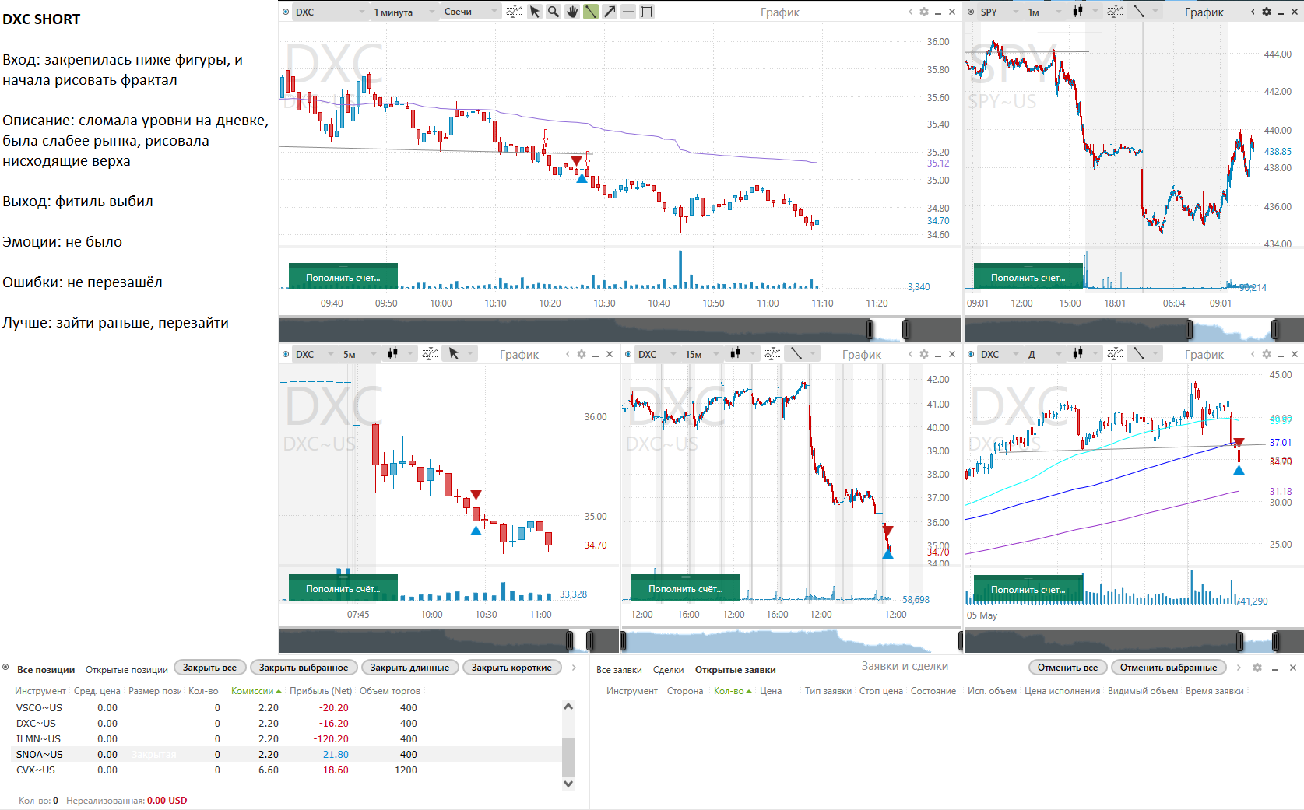Open settings gear of DXC 5м chart
This screenshot has width=1304, height=810.
click(582, 354)
